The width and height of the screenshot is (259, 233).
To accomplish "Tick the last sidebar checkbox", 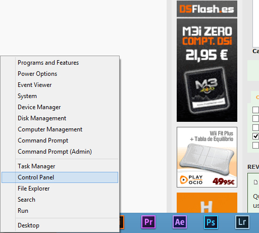I will tap(255, 145).
